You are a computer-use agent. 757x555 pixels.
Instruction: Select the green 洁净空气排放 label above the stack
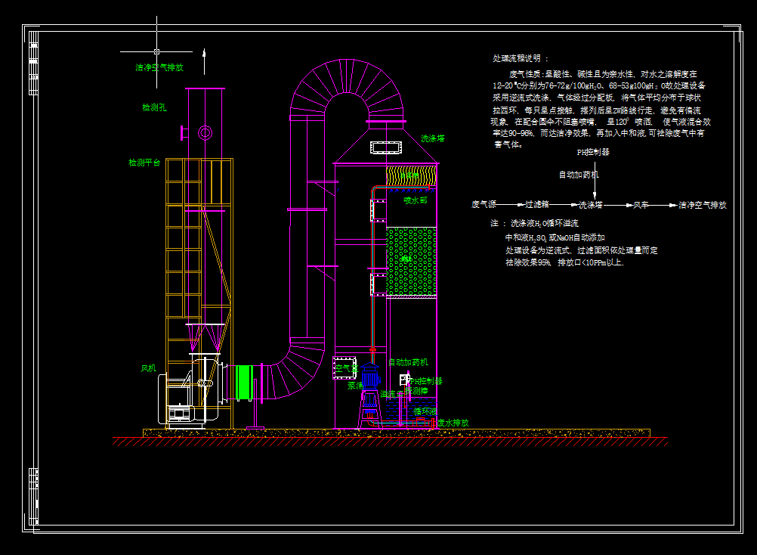[159, 67]
